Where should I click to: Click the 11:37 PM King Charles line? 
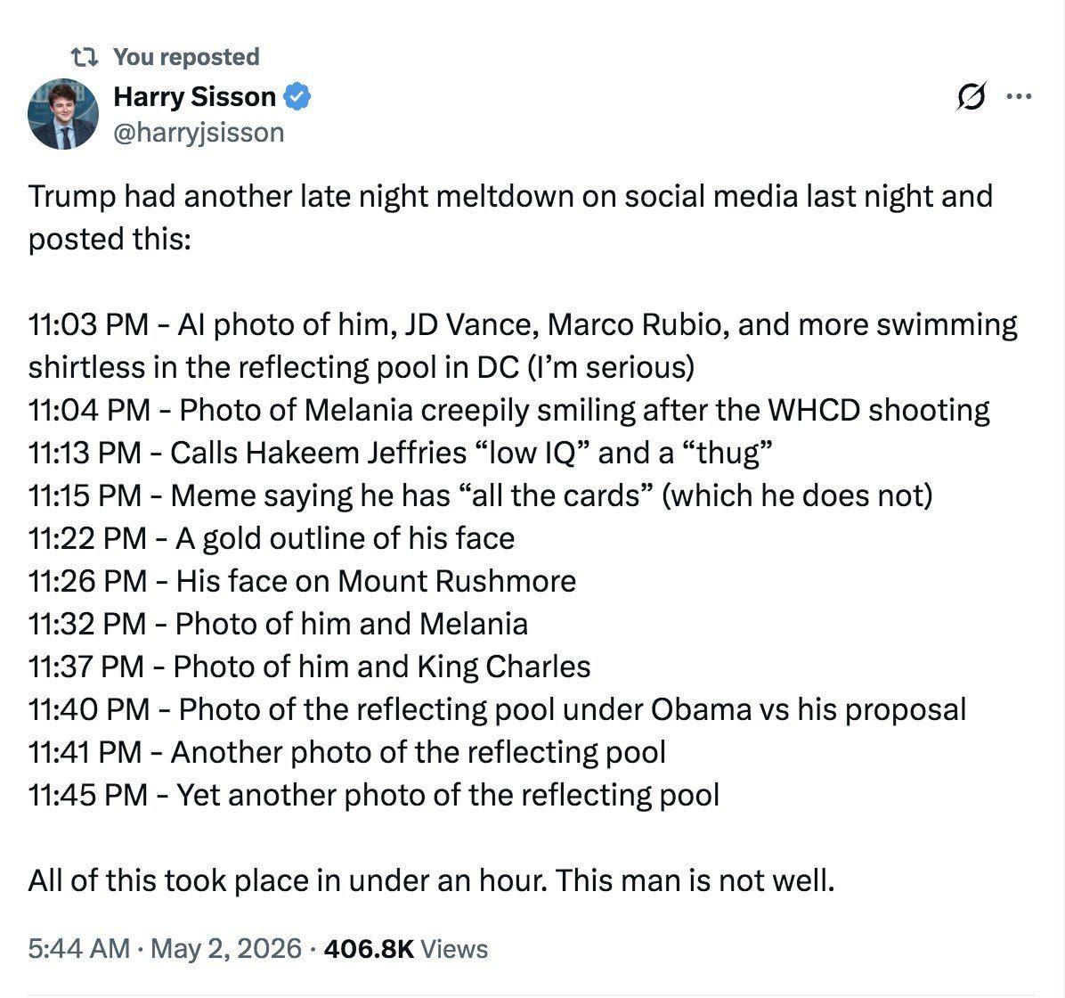(309, 667)
